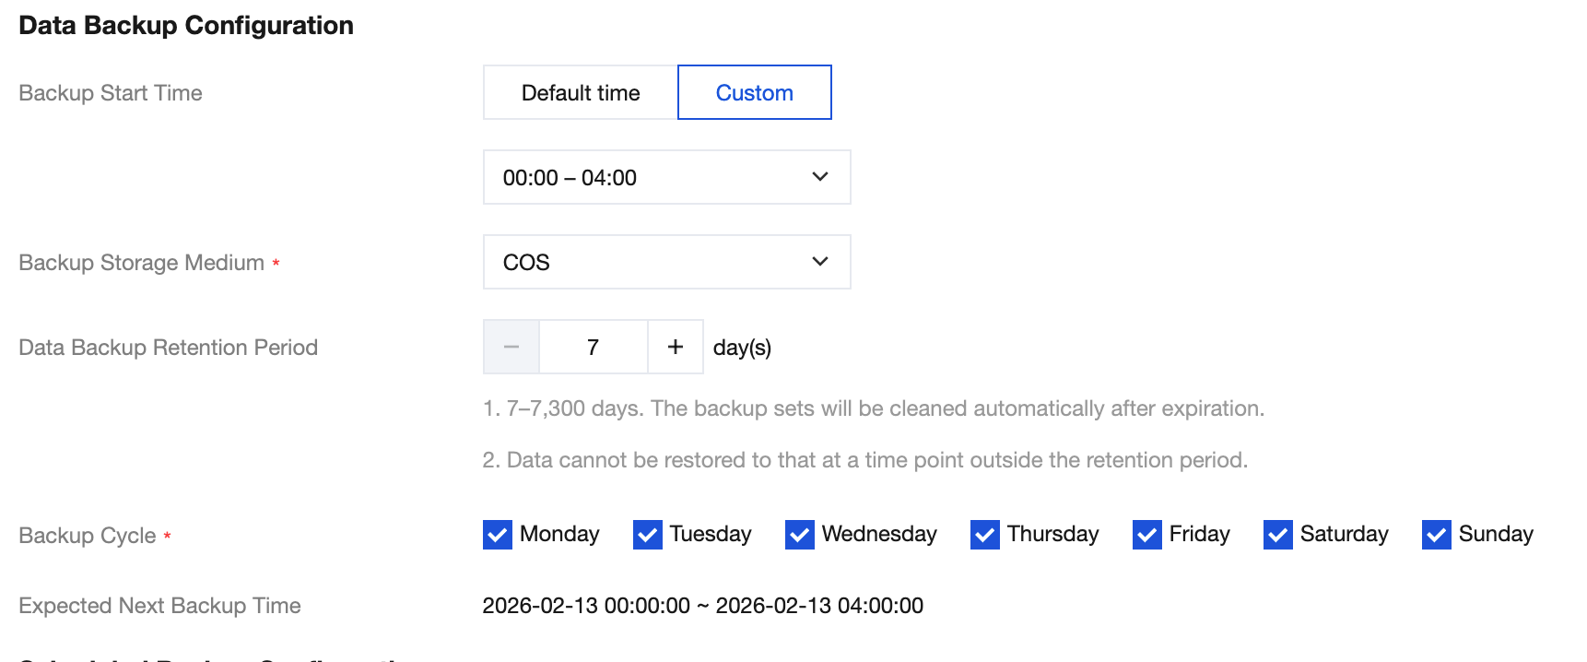Screen dimensions: 1587x662
Task: Uncheck Sunday in the Backup Cycle
Action: (1437, 535)
